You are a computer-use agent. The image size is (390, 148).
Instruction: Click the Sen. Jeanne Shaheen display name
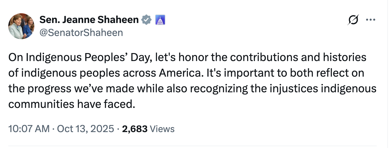[x=89, y=20]
